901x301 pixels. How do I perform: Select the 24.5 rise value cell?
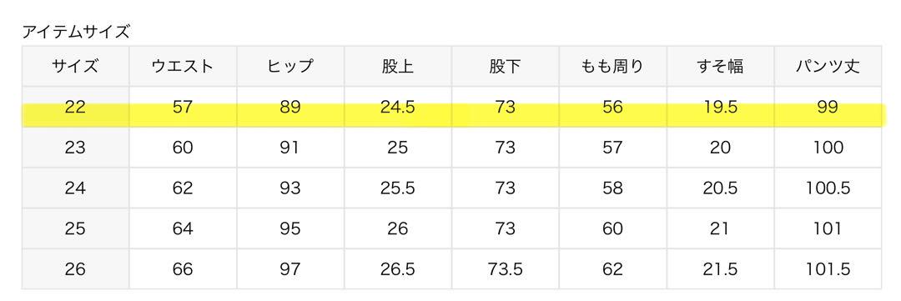click(398, 107)
